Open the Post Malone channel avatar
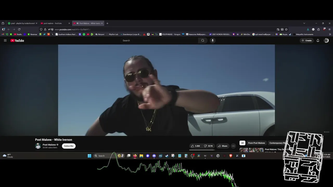 38,146
